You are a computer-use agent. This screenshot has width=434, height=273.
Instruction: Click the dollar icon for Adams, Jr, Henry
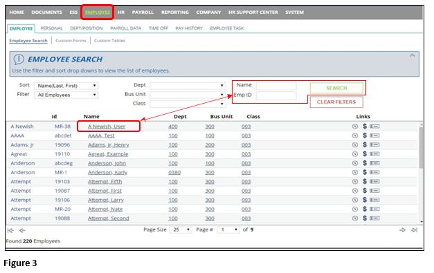tap(365, 144)
